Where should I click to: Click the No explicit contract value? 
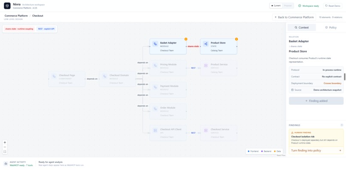[x=332, y=77]
